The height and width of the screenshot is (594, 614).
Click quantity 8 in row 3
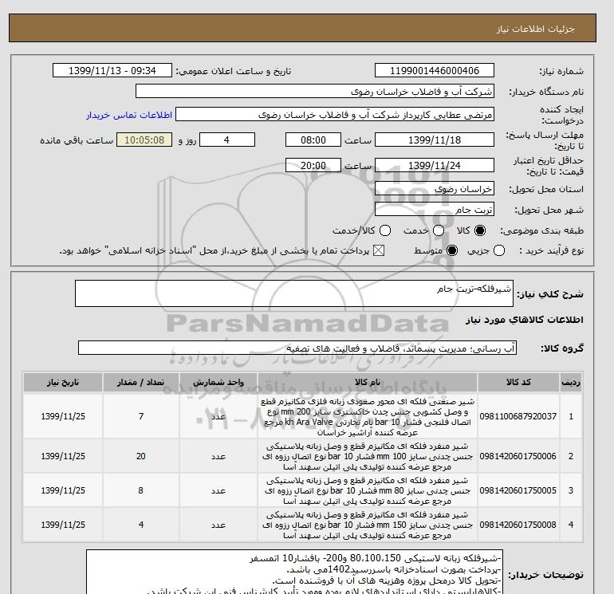coord(141,490)
